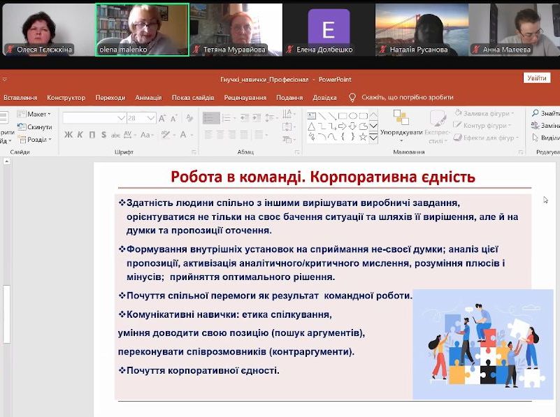This screenshot has width=560, height=417.
Task: Open the font size dropdown showing 28
Action: pos(152,117)
